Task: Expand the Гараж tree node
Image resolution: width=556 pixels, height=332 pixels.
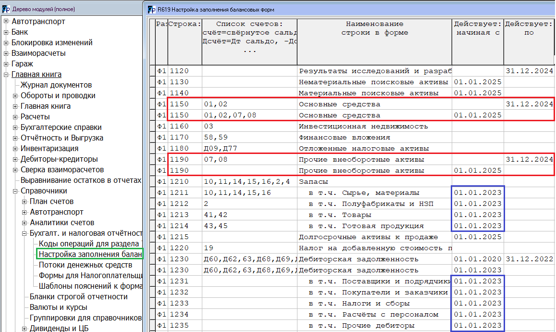Action: (x=6, y=64)
